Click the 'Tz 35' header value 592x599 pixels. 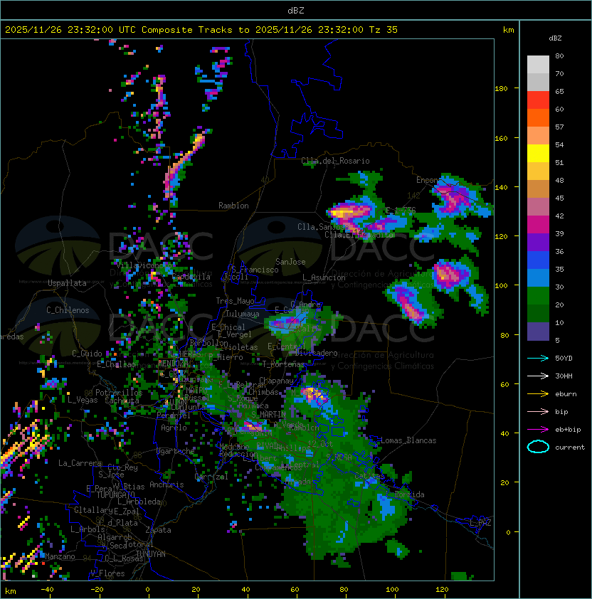[x=384, y=30]
